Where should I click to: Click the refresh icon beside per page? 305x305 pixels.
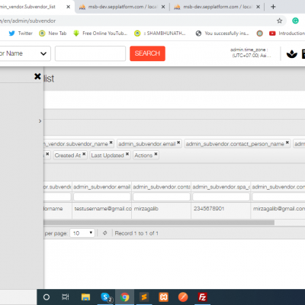tap(104, 233)
